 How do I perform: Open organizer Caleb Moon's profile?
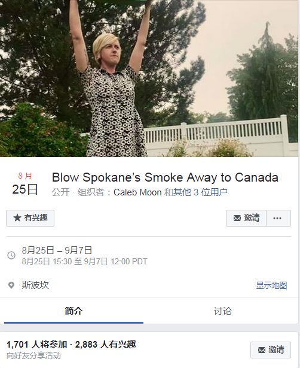pyautogui.click(x=137, y=192)
